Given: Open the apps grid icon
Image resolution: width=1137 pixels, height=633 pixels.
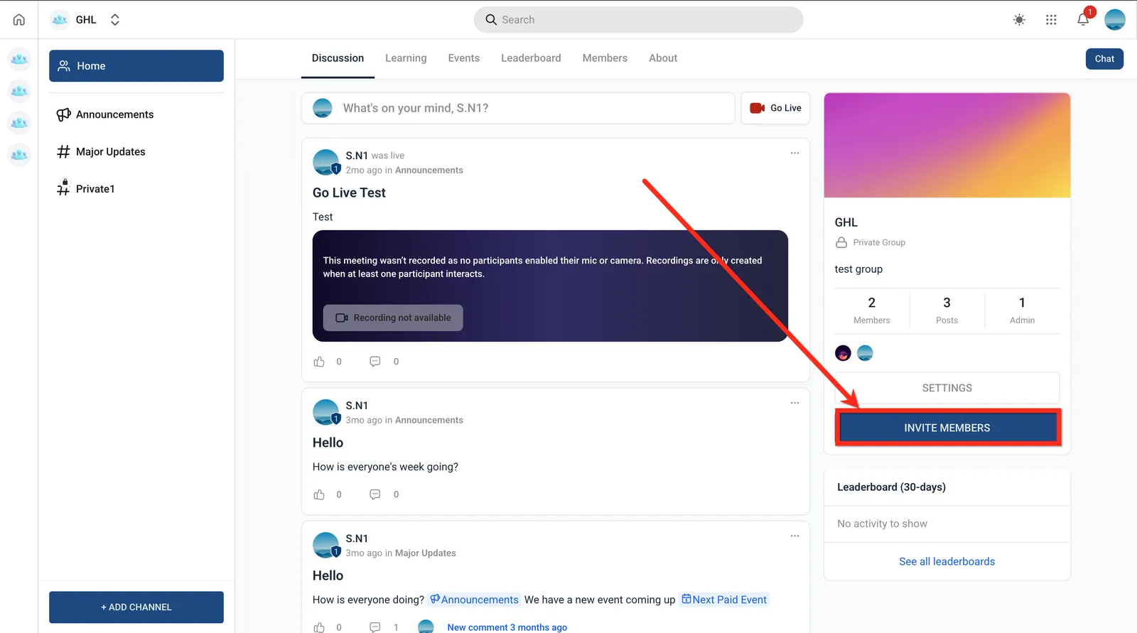Looking at the screenshot, I should point(1051,20).
